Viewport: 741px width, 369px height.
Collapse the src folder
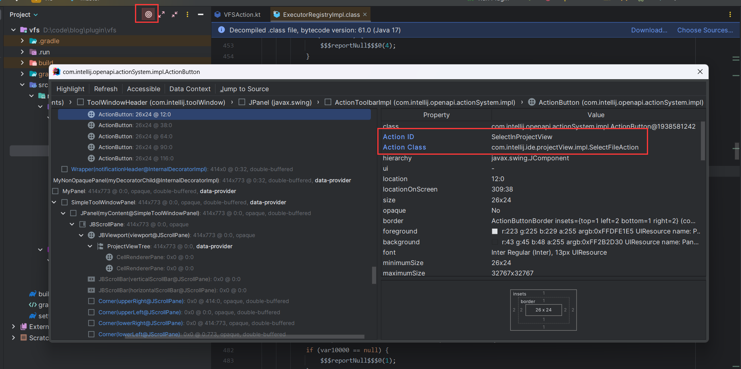click(22, 85)
